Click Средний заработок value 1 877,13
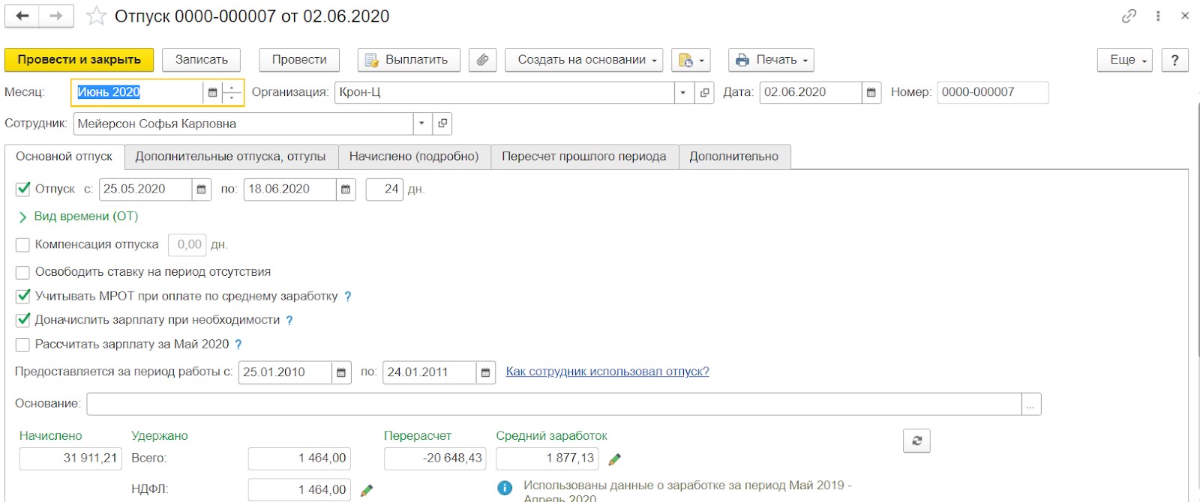 [547, 459]
